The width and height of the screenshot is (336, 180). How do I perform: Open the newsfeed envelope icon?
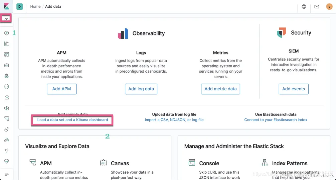317,7
